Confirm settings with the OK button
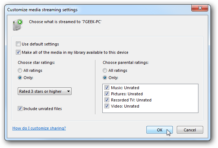The width and height of the screenshot is (218, 148). [x=159, y=130]
